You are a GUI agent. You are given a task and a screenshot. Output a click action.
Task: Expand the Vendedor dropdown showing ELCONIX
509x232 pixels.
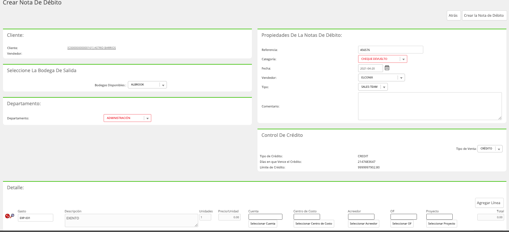pyautogui.click(x=381, y=78)
